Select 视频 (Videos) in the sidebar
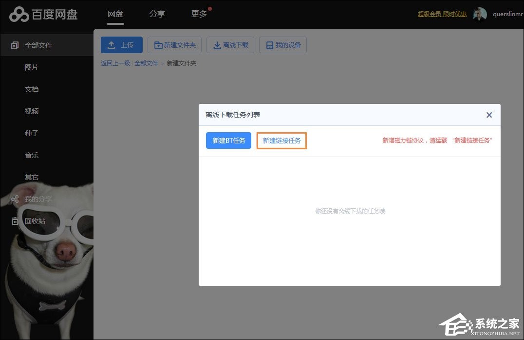The height and width of the screenshot is (340, 524). 32,111
